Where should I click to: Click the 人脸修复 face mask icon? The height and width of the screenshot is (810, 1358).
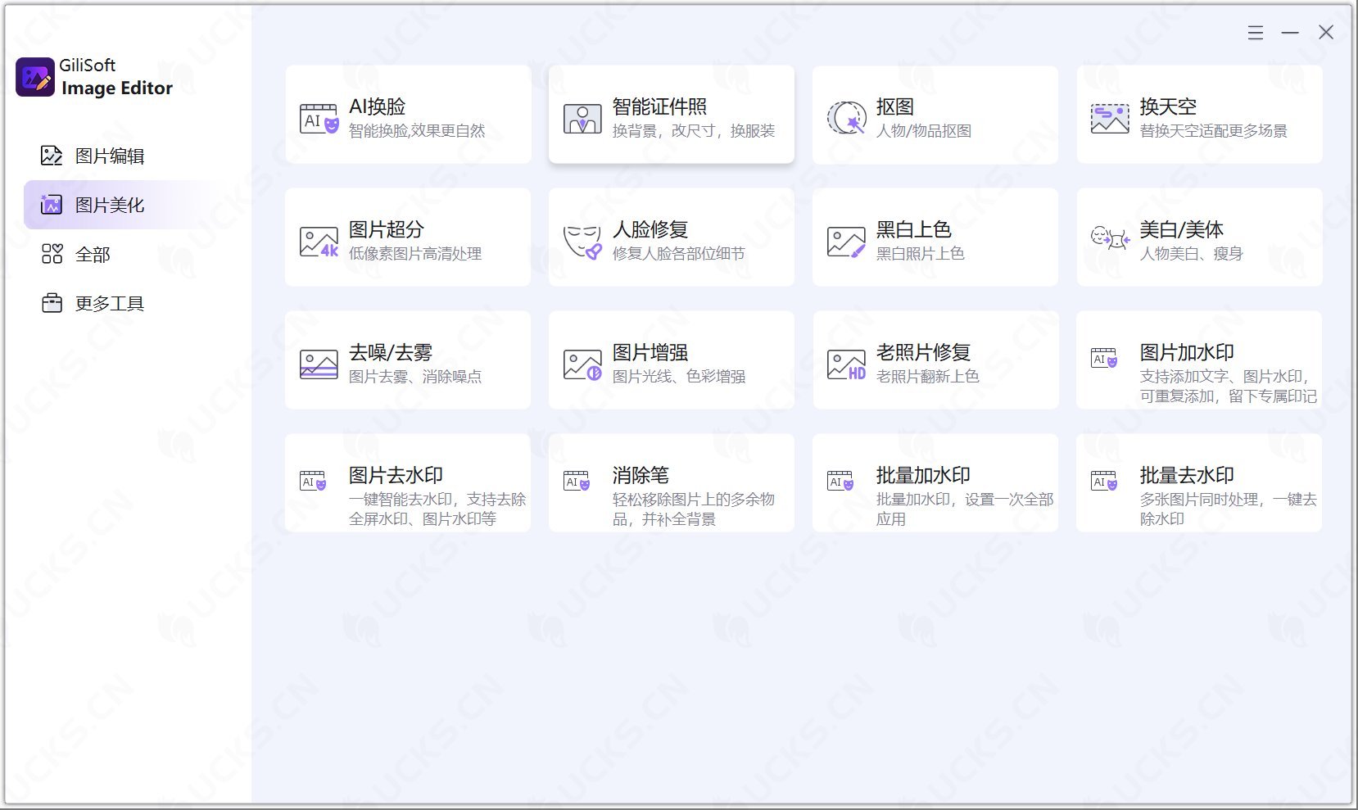582,242
